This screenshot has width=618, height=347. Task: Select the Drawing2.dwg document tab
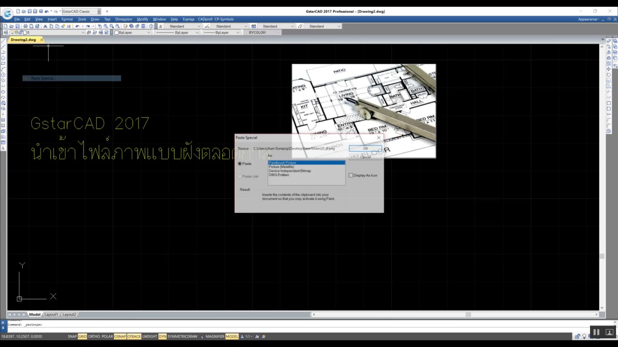[23, 40]
